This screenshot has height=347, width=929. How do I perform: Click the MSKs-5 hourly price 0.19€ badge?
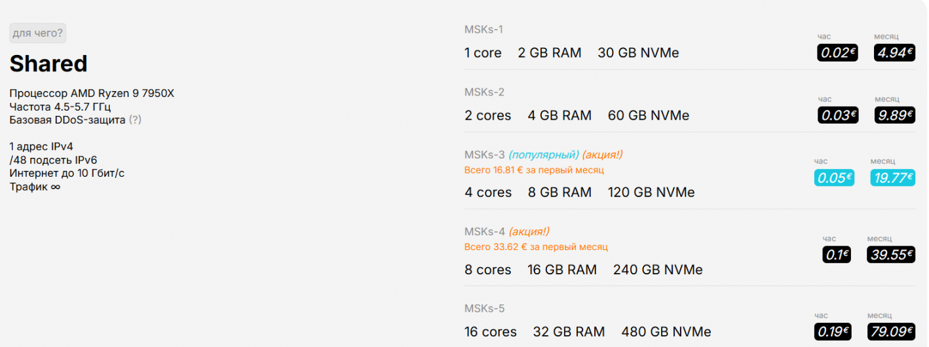[833, 332]
